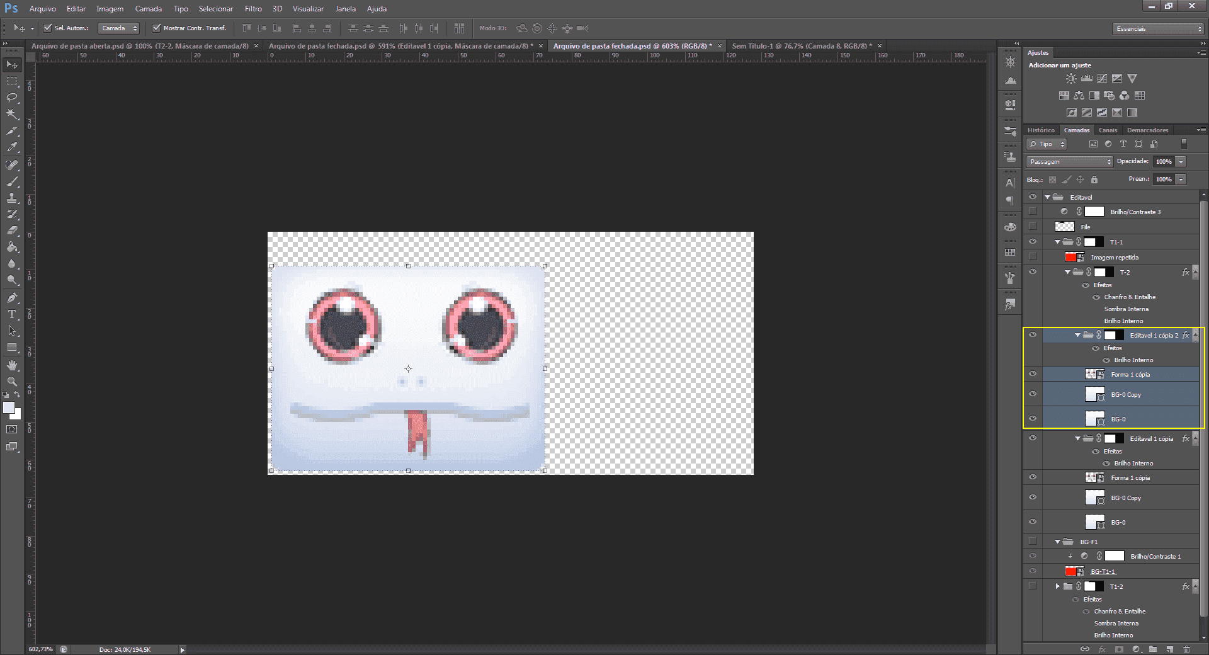
Task: Hide the Editavel 1 cópia 2 group
Action: pyautogui.click(x=1033, y=335)
